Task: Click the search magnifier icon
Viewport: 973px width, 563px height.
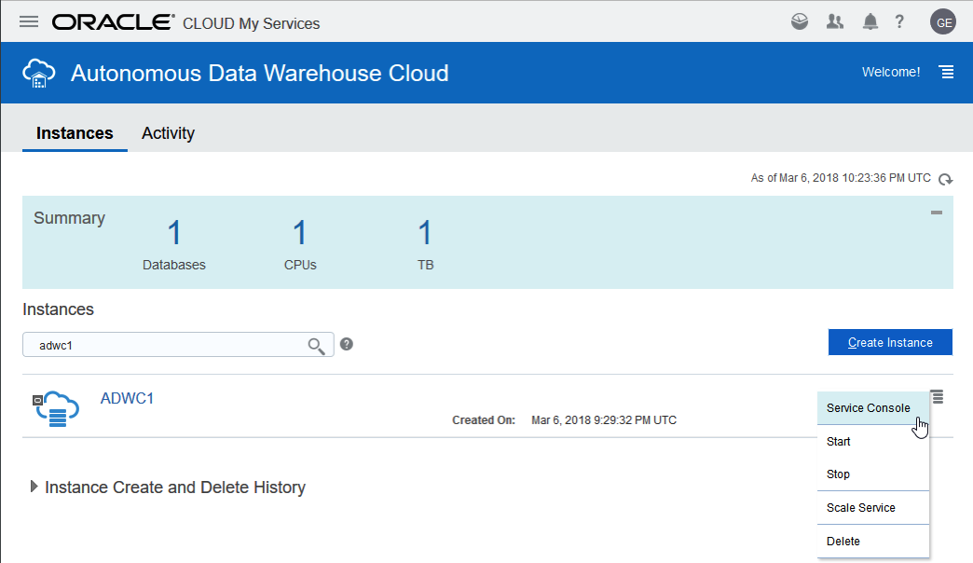Action: (317, 346)
